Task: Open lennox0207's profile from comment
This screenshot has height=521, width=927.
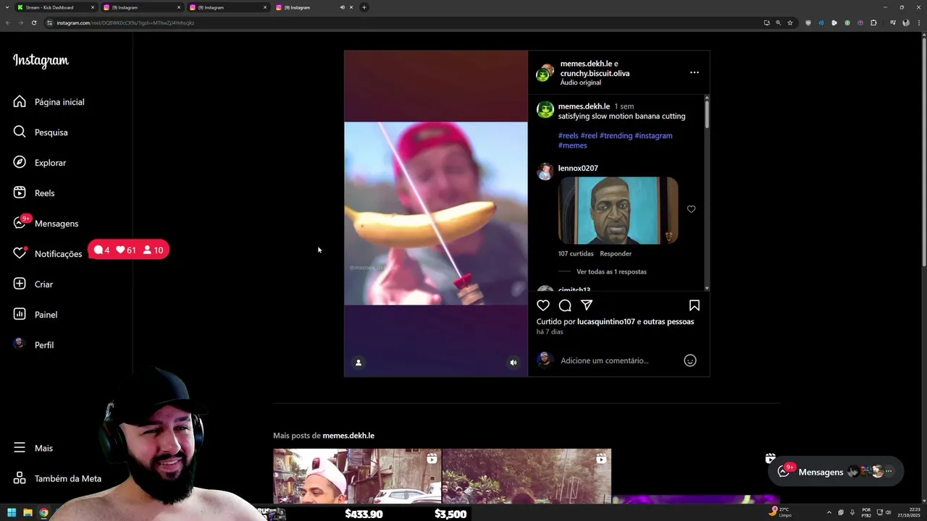Action: tap(578, 168)
